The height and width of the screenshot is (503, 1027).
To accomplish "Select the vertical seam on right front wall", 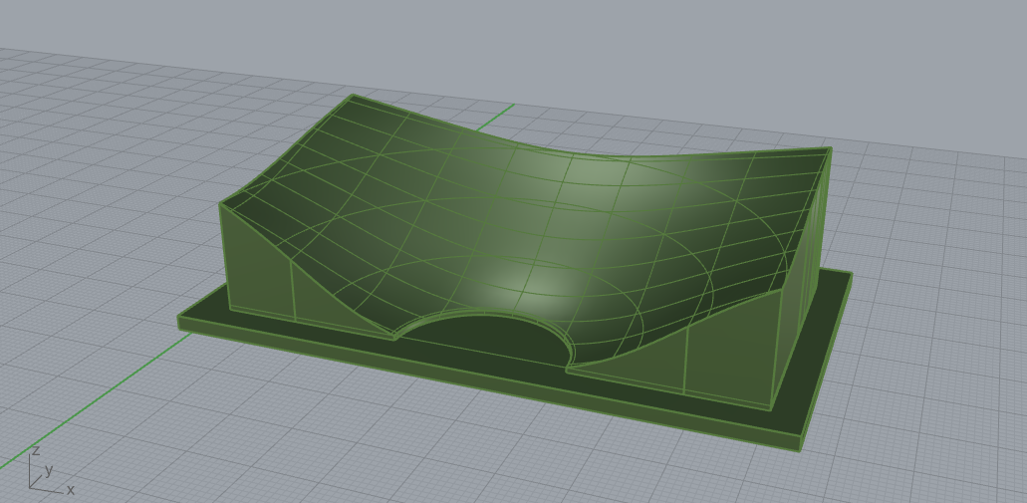I will [x=685, y=357].
